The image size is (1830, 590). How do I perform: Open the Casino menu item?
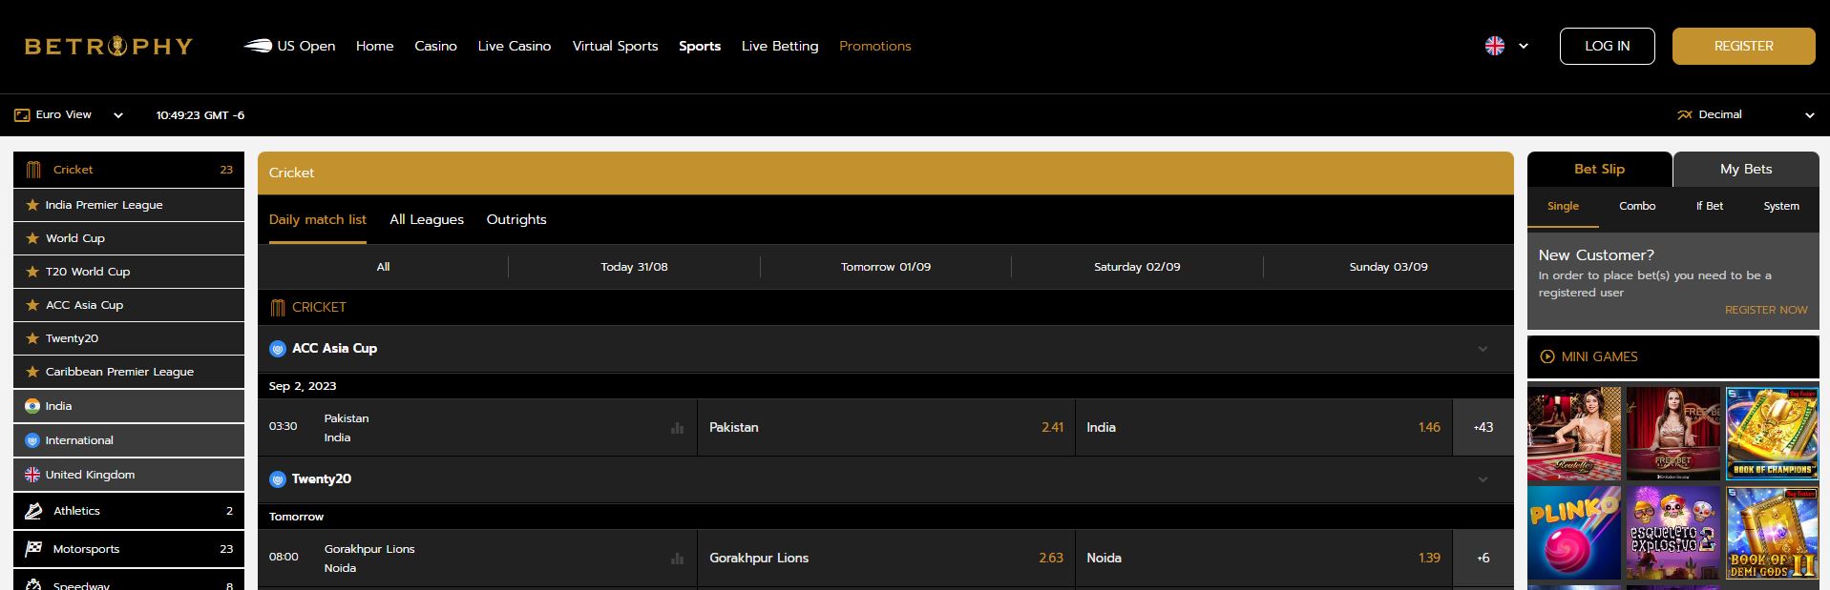[435, 46]
